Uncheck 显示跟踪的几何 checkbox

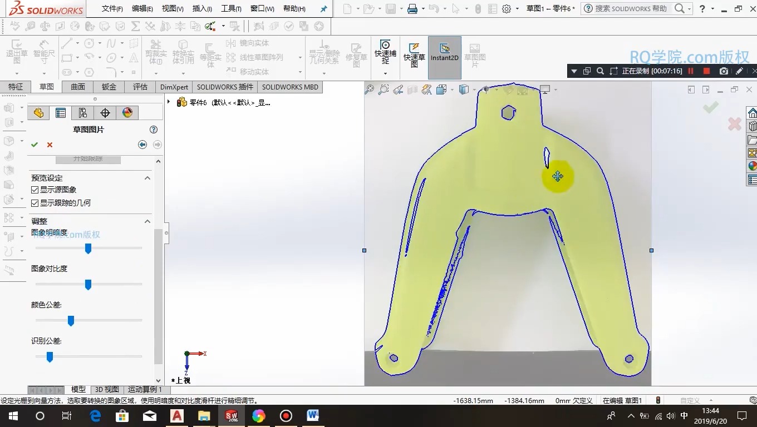tap(35, 202)
